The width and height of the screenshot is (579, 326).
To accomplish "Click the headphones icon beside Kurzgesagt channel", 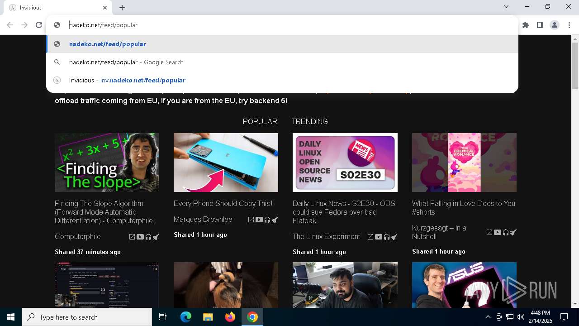I will point(505,232).
